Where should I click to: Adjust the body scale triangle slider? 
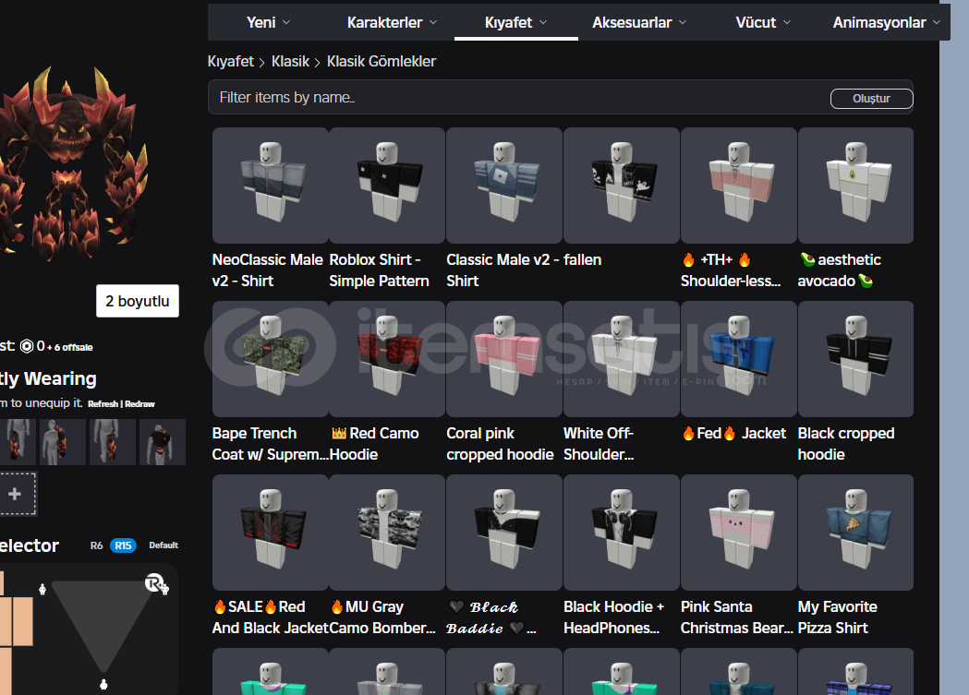103,626
